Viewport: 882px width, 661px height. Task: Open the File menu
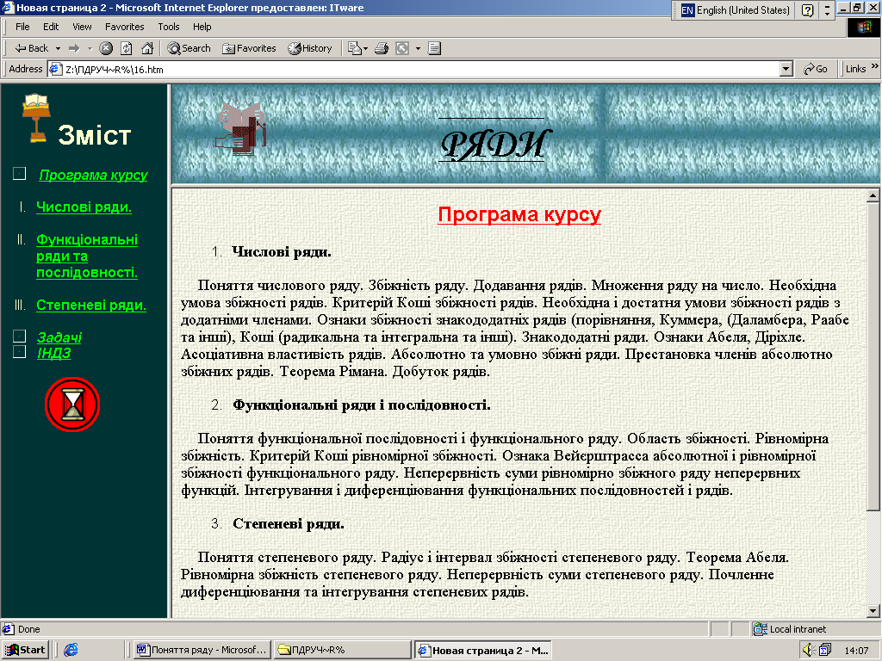pyautogui.click(x=22, y=27)
